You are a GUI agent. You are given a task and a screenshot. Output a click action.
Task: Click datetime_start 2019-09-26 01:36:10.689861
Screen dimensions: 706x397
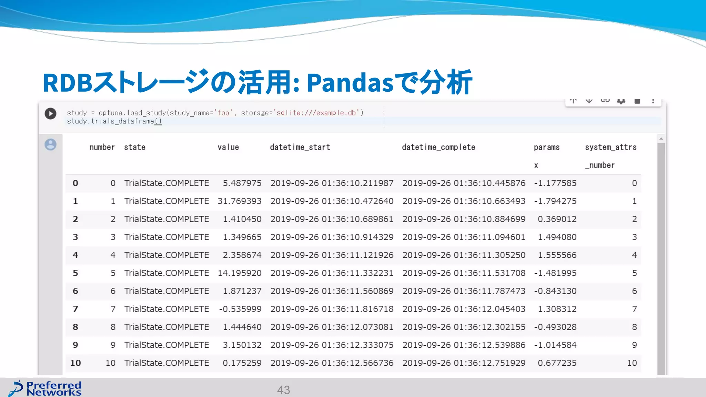(332, 219)
